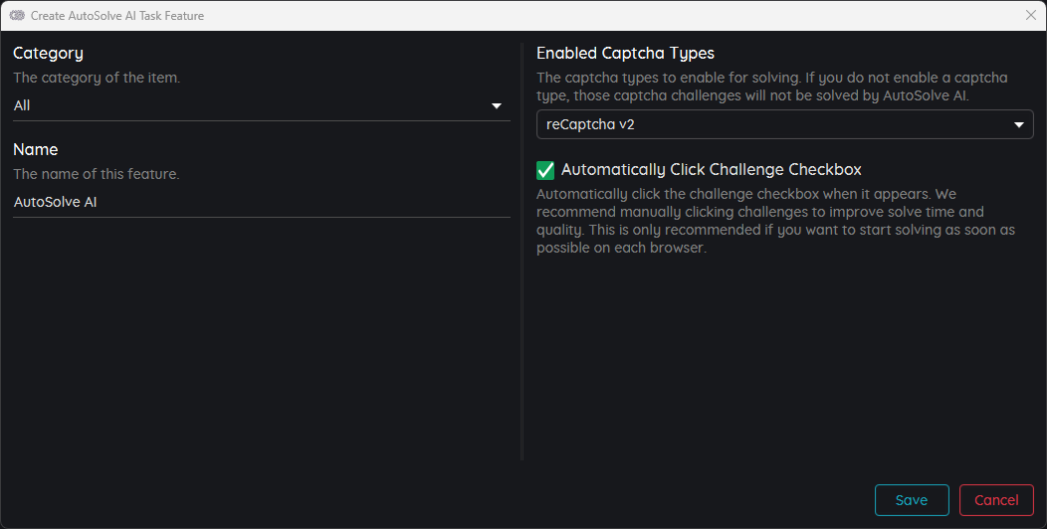
Task: Click the 'The category of the item.' description
Action: click(97, 78)
